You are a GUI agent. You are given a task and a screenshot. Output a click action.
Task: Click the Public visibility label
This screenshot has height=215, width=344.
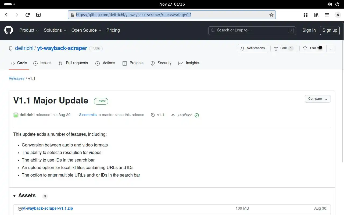point(96,48)
